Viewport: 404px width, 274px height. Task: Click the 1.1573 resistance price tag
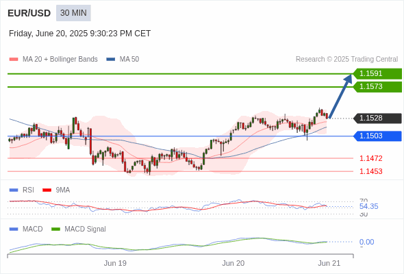(377, 86)
